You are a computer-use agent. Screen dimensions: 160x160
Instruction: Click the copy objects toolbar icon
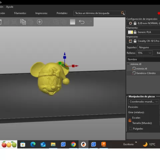23,22
